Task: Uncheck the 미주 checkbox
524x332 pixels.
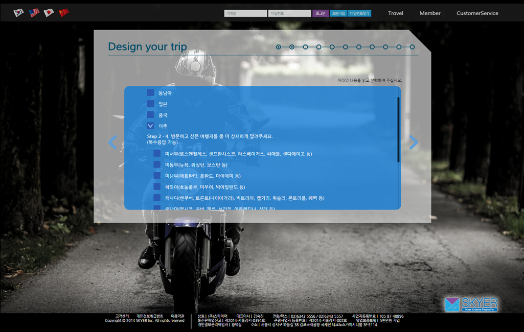Action: (x=150, y=126)
